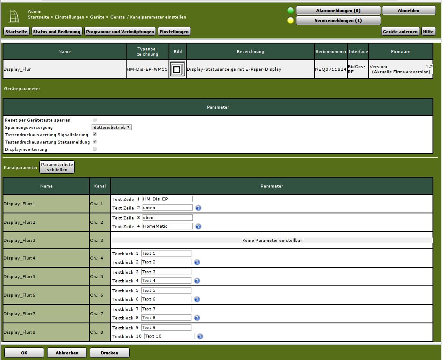
Task: Click the Text Zeile 1 input field
Action: tap(167, 199)
